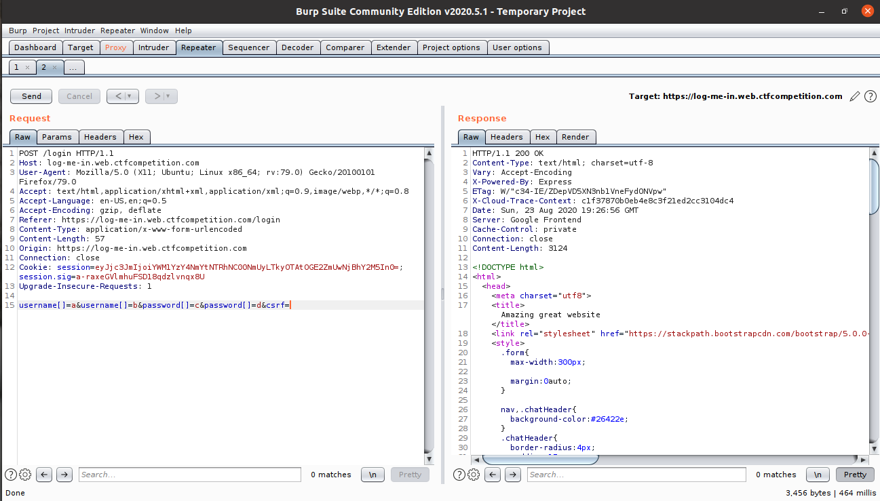Open the forward history dropdown button

point(161,96)
